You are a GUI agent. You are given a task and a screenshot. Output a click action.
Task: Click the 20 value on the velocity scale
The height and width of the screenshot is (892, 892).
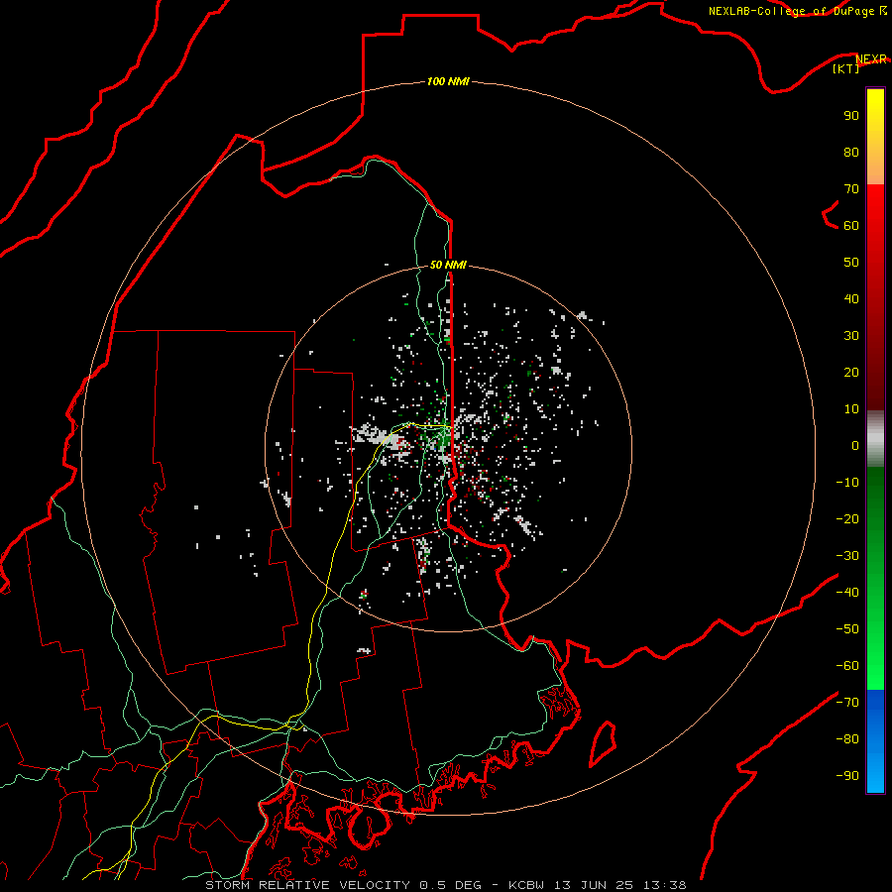coord(851,372)
